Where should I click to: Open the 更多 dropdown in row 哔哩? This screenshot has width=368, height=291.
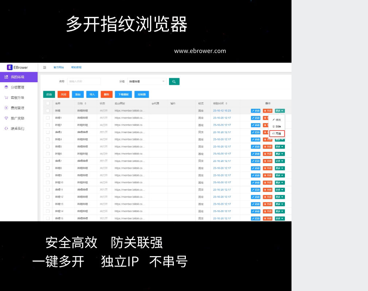tap(280, 111)
